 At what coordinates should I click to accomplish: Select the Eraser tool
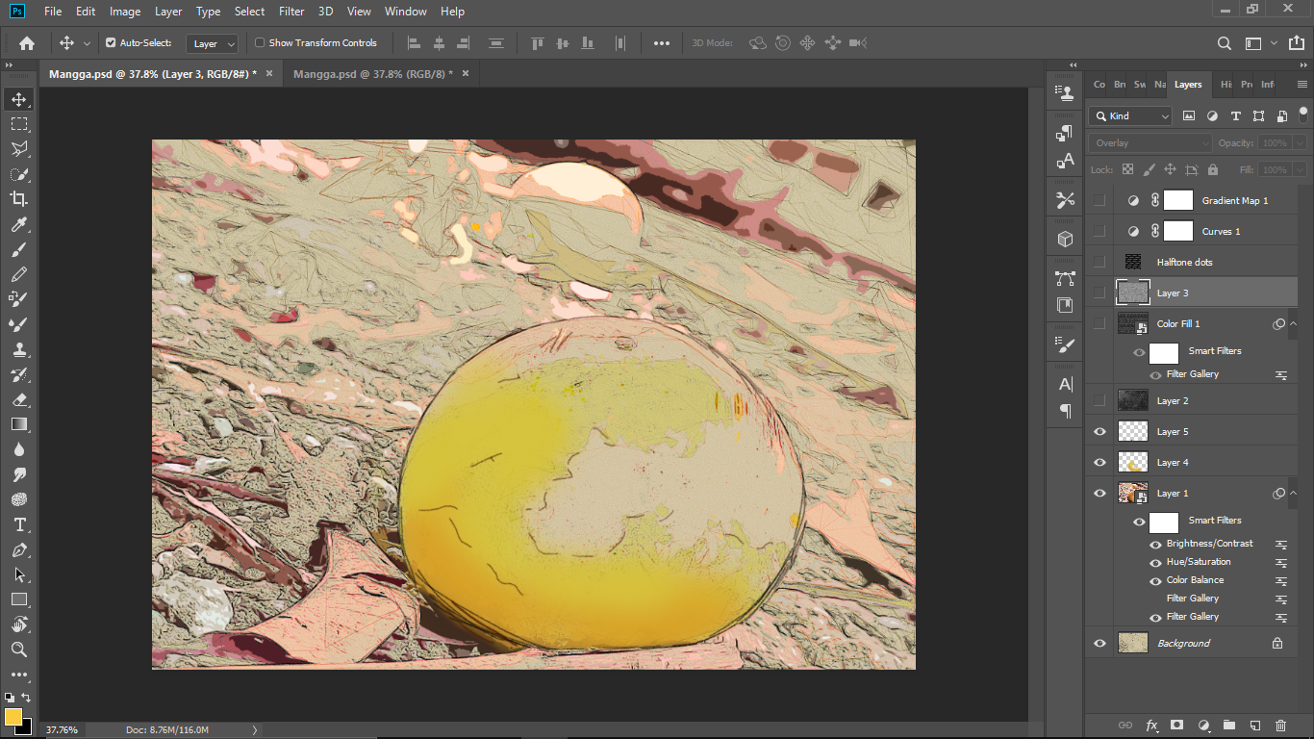(19, 399)
